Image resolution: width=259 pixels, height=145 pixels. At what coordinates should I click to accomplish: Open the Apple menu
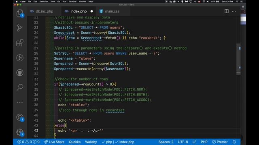(17, 2)
